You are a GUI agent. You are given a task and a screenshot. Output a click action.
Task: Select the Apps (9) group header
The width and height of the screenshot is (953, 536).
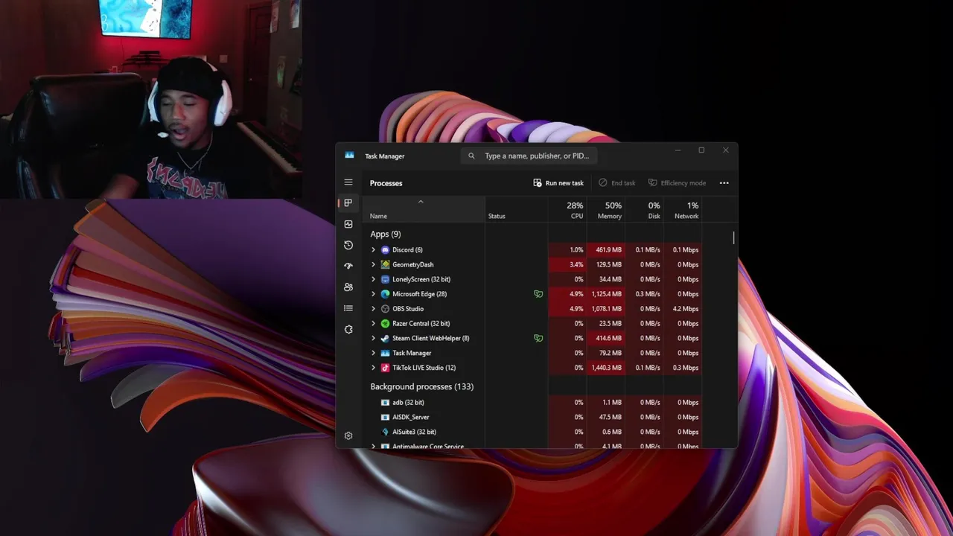[385, 234]
